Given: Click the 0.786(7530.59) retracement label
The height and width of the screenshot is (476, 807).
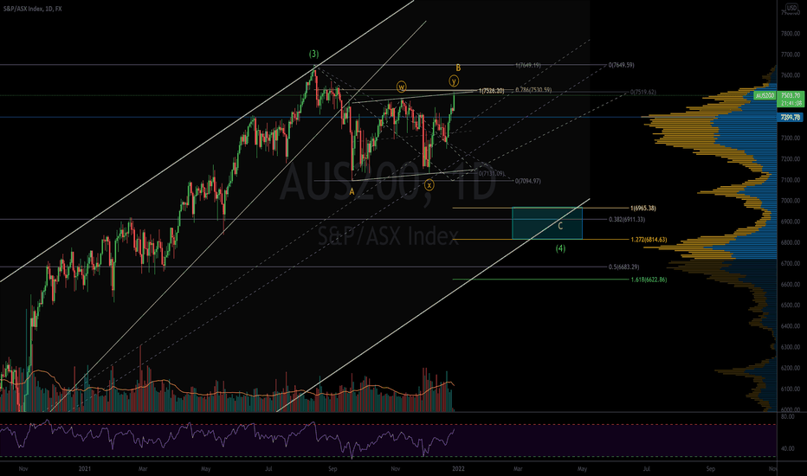Looking at the screenshot, I should (x=533, y=90).
